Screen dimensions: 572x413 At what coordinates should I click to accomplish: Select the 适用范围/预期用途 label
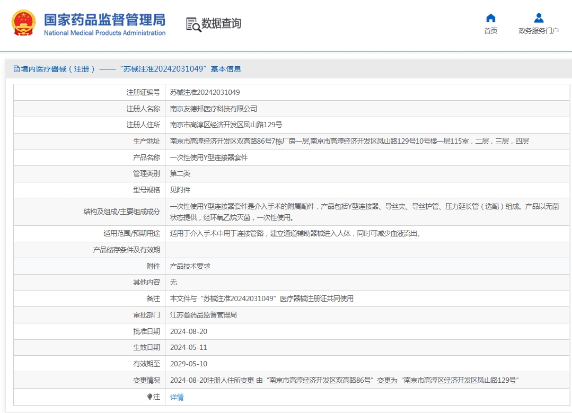click(x=131, y=233)
